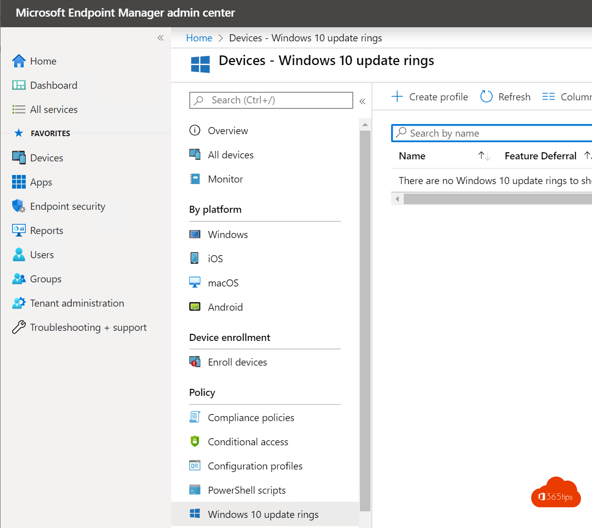Click the iOS device icon
592x528 pixels.
pos(195,258)
